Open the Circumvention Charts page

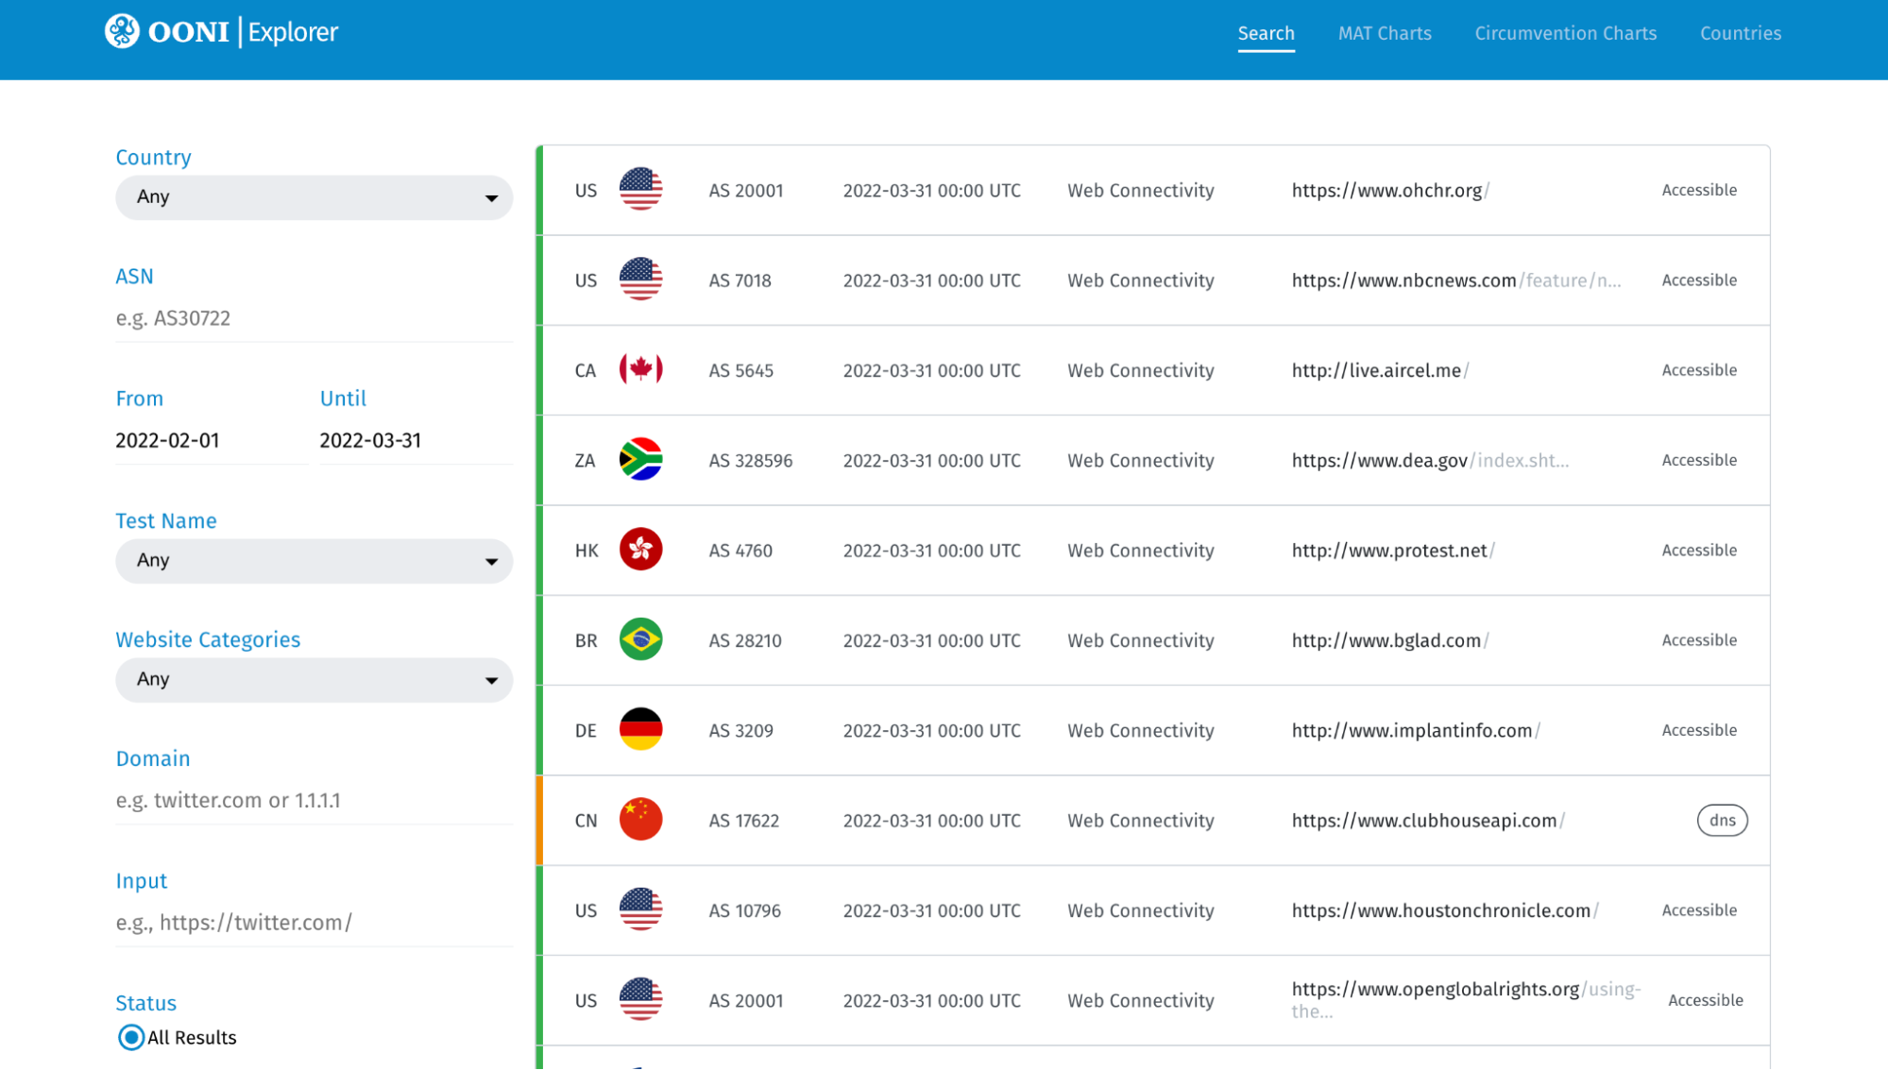1565,33
